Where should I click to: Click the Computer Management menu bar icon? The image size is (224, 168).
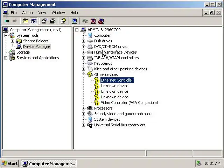pyautogui.click(x=6, y=13)
